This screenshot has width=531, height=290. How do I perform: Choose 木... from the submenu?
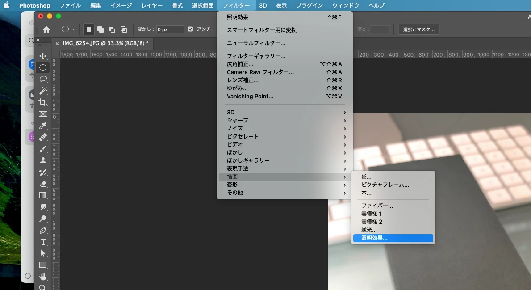point(393,193)
